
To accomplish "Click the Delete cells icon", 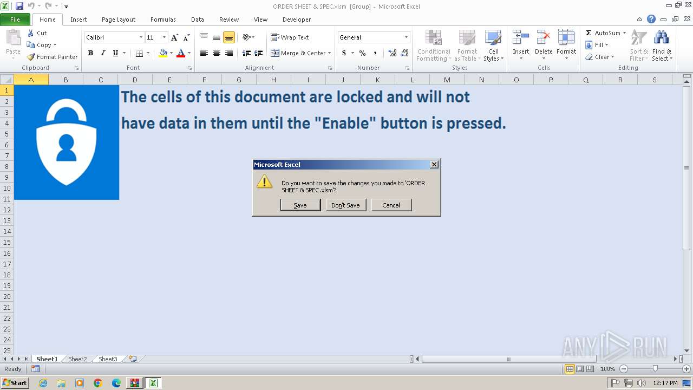I will tap(544, 38).
